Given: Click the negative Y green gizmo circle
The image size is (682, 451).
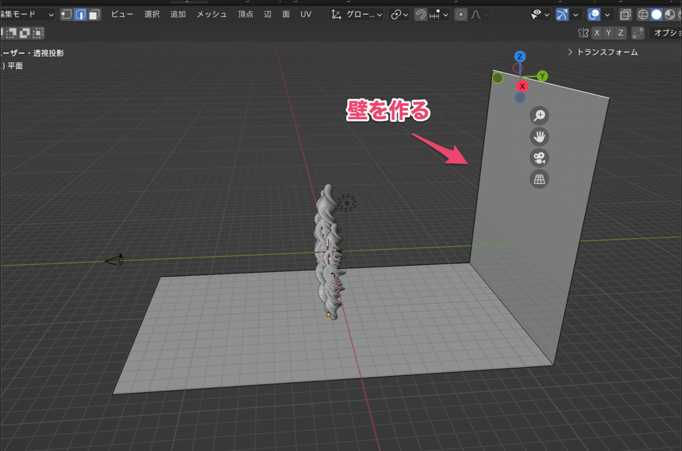Looking at the screenshot, I should tap(498, 78).
